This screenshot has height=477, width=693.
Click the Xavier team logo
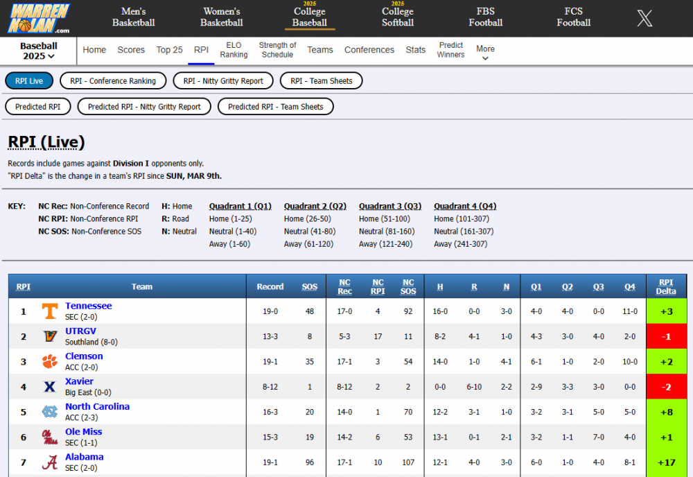click(49, 387)
